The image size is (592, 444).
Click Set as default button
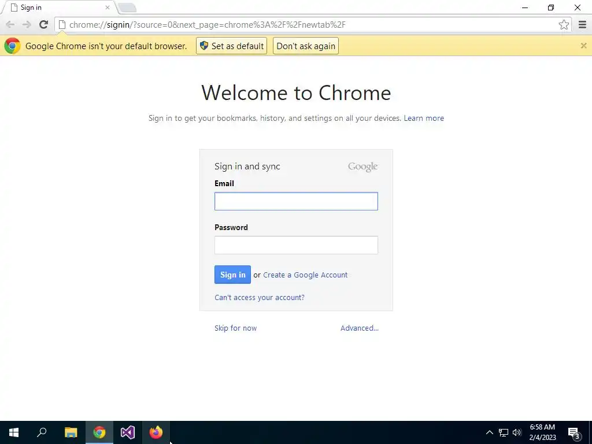click(x=231, y=46)
